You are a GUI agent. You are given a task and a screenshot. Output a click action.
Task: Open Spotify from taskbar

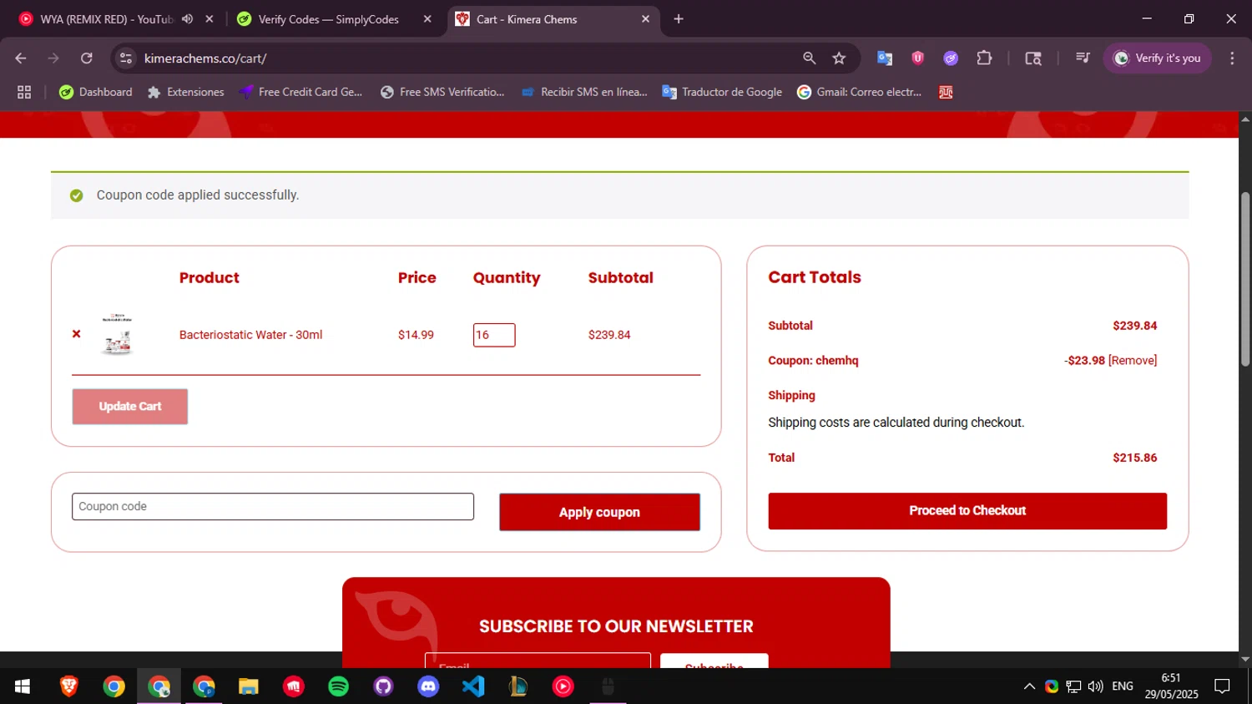point(338,686)
